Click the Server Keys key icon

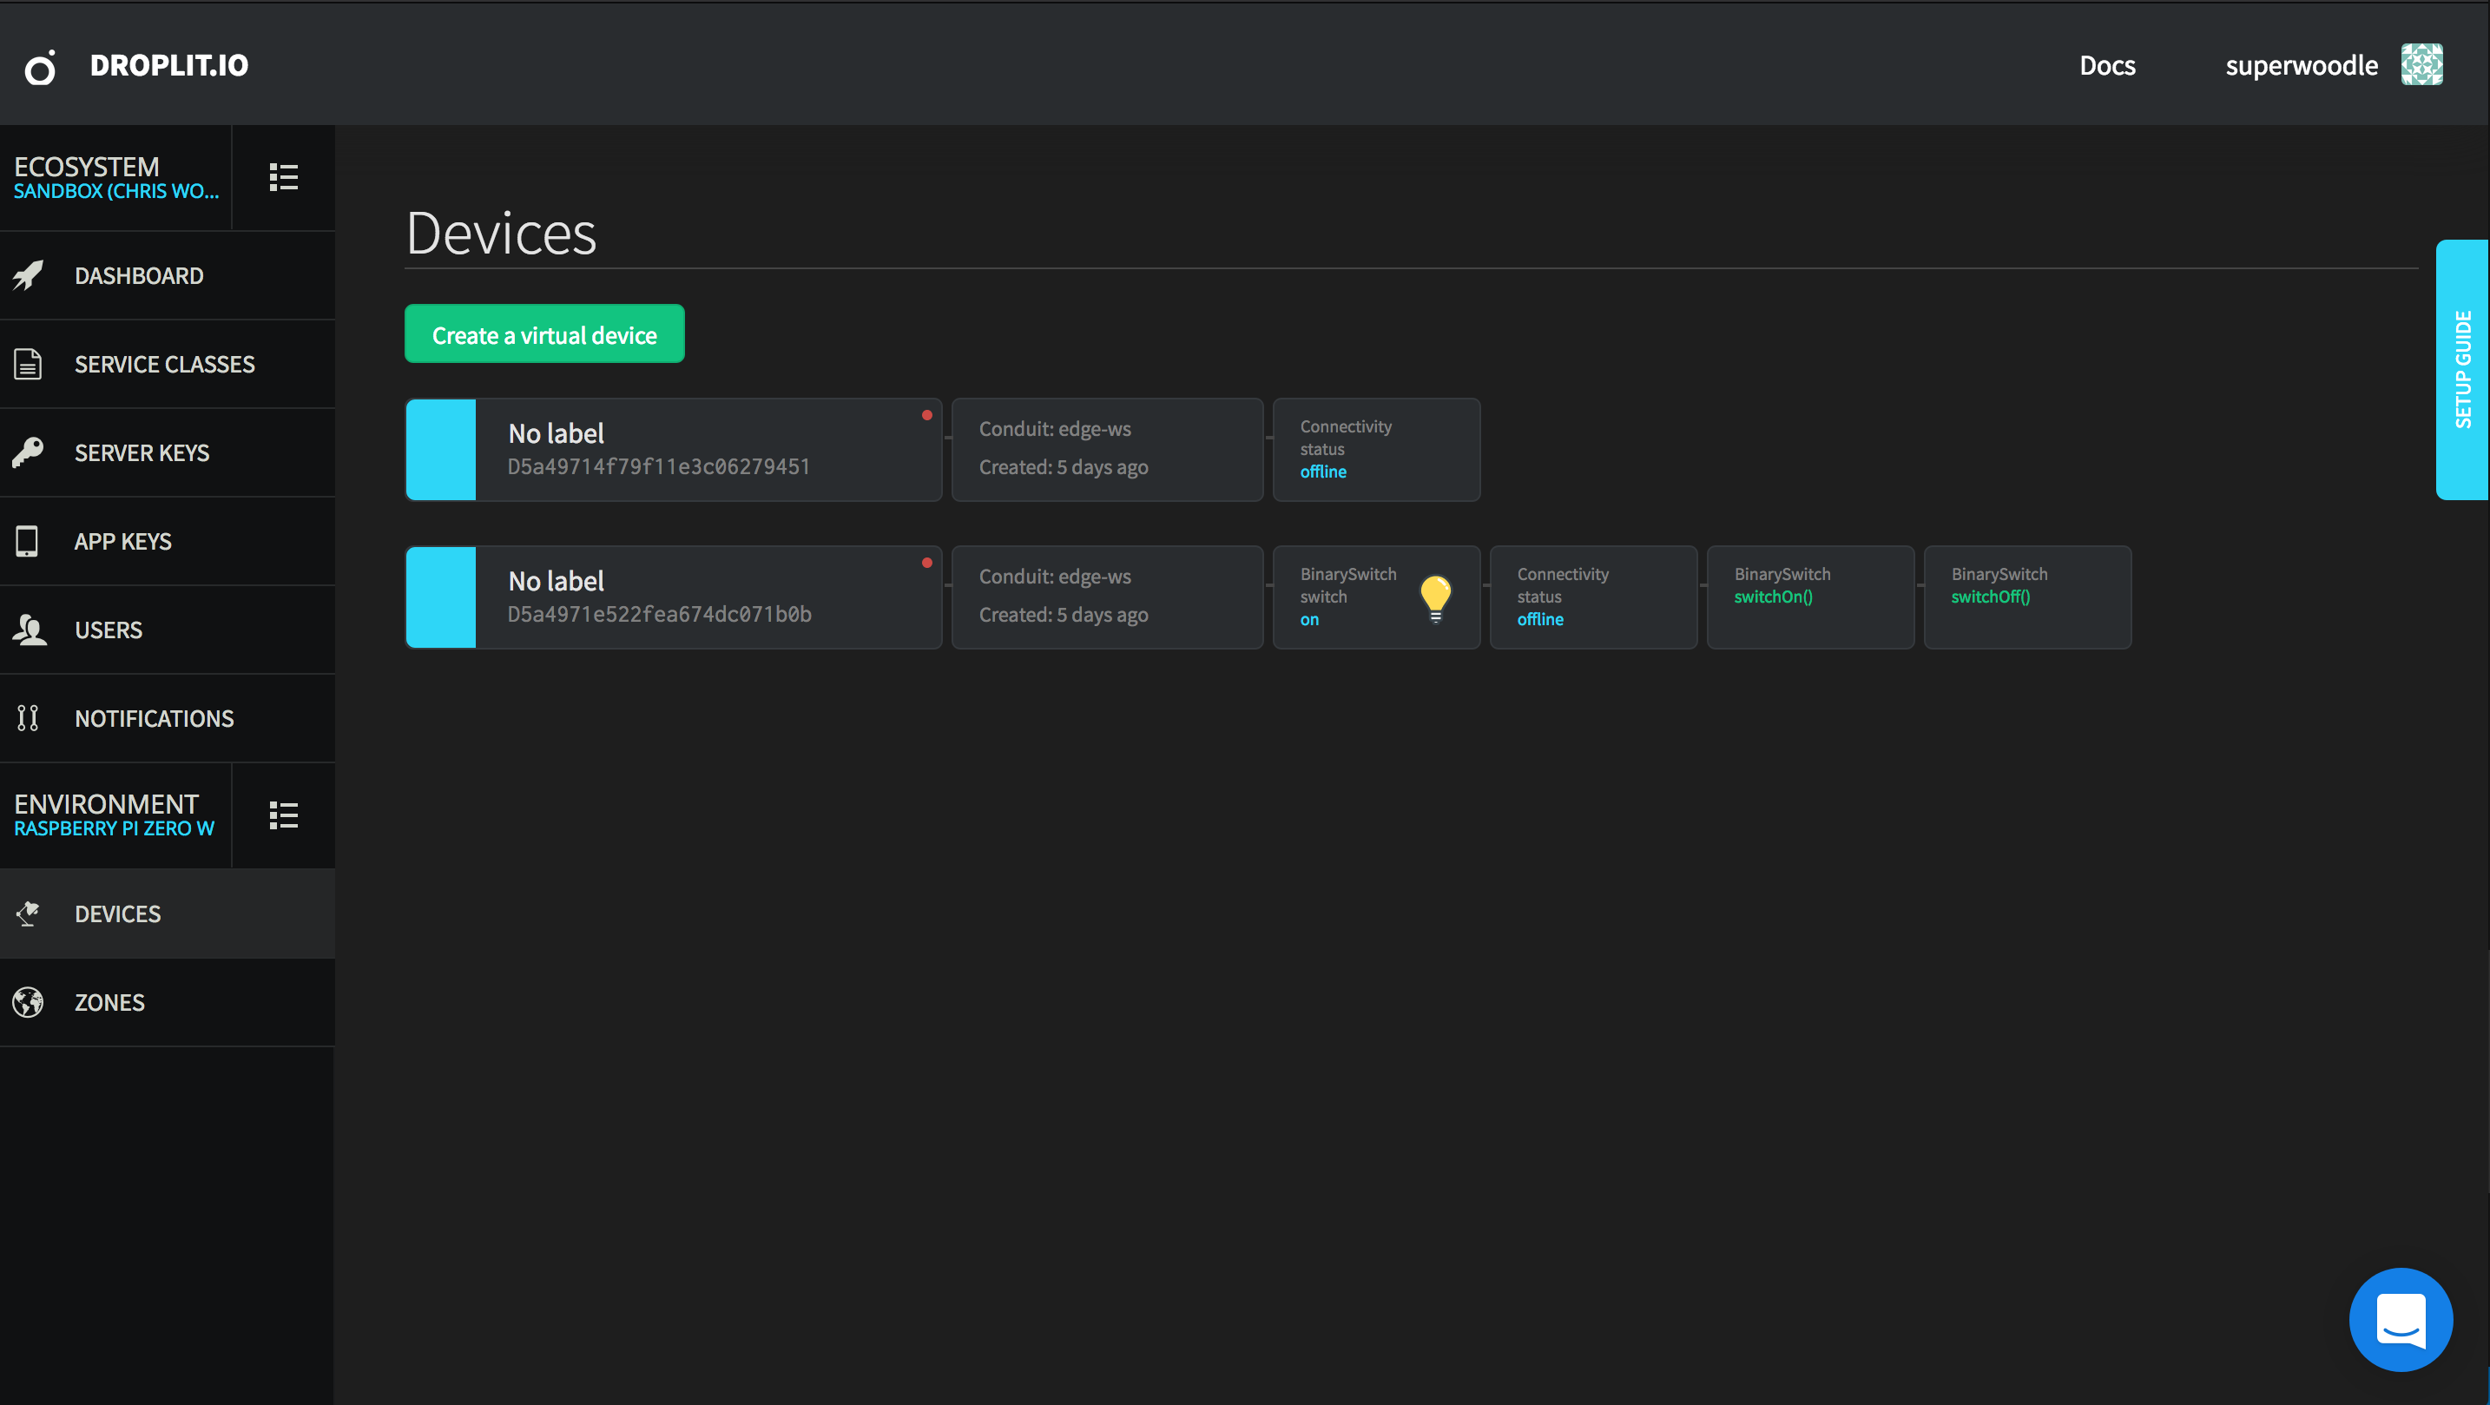[28, 452]
